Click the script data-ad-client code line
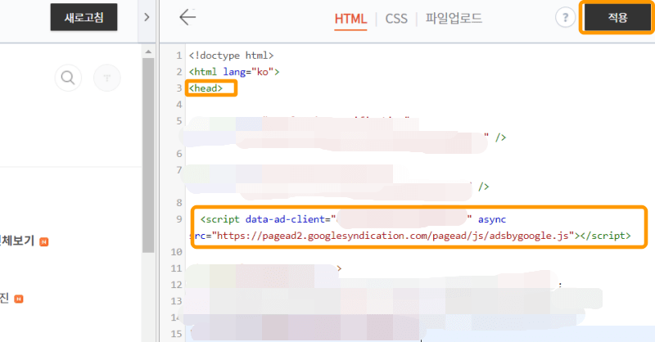Screen dimensions: 655x342 (x=354, y=219)
